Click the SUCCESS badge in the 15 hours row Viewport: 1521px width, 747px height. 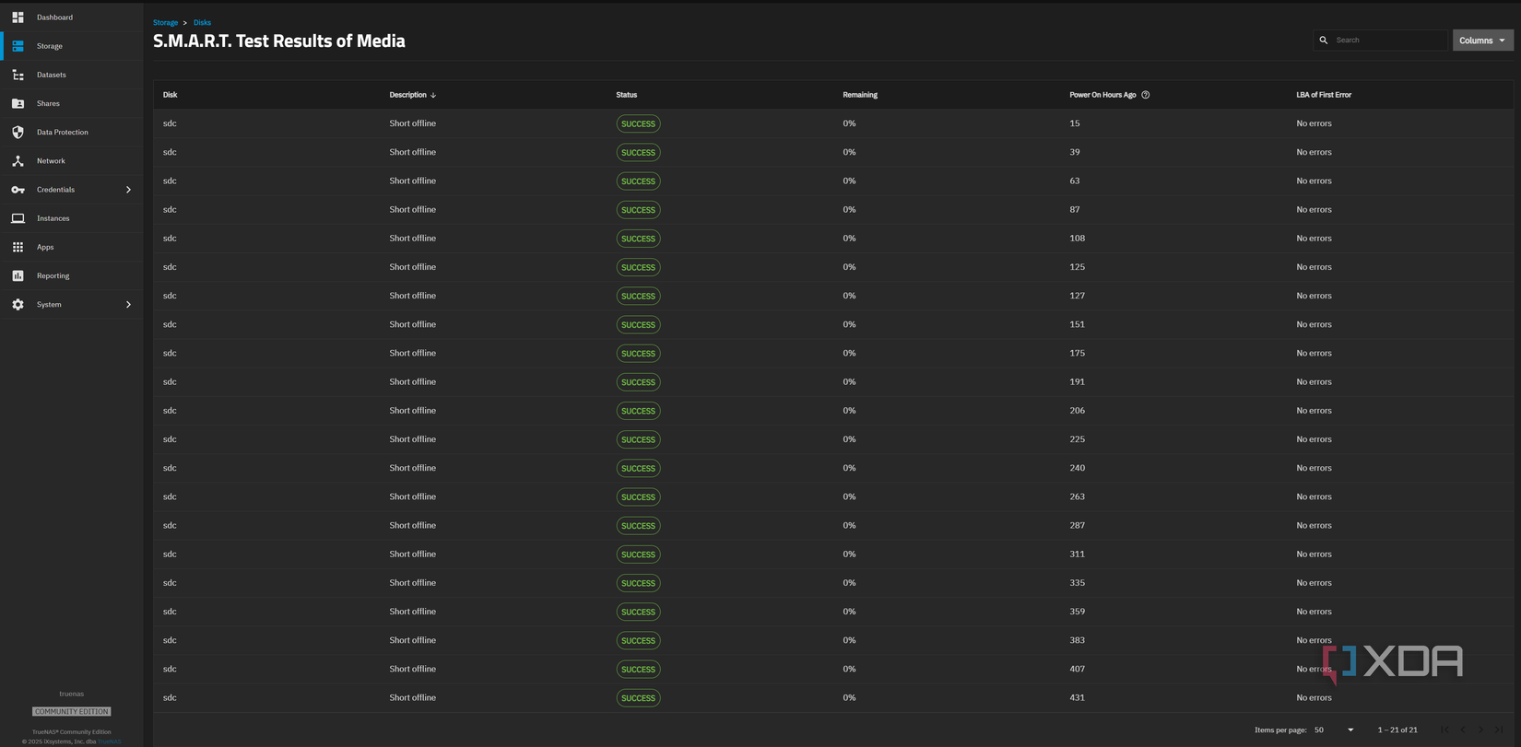[x=638, y=123]
